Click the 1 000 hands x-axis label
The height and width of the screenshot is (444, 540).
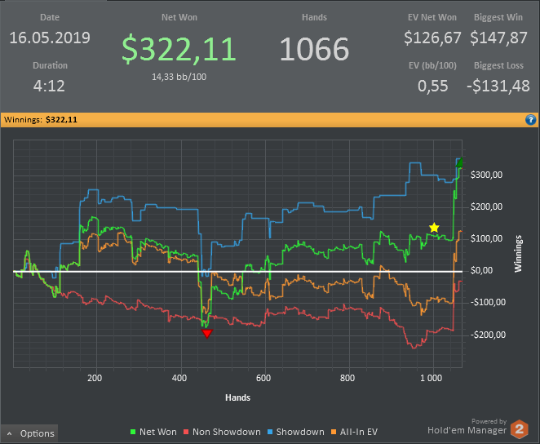(431, 378)
